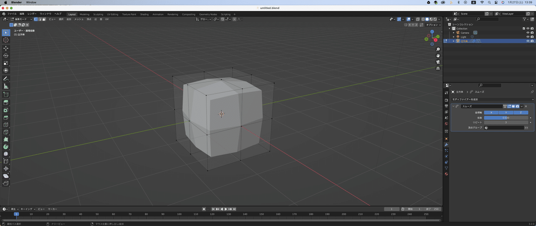Viewport: 536px width, 226px height.
Task: Open the ファイル menu
Action: pos(12,14)
